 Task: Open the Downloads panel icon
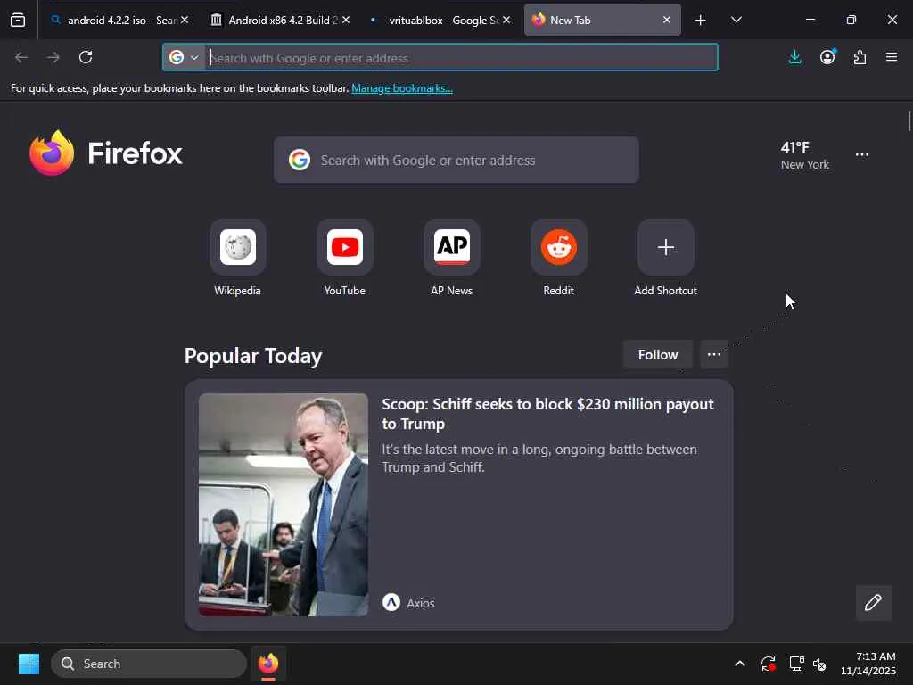[794, 57]
